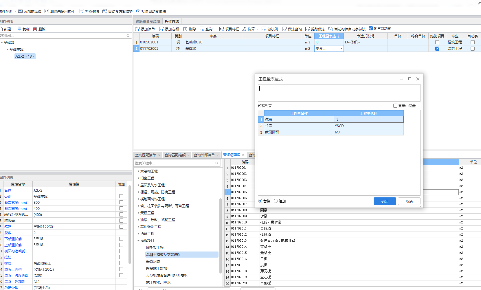Select the 追加 radio button
The height and width of the screenshot is (290, 481).
tap(276, 201)
